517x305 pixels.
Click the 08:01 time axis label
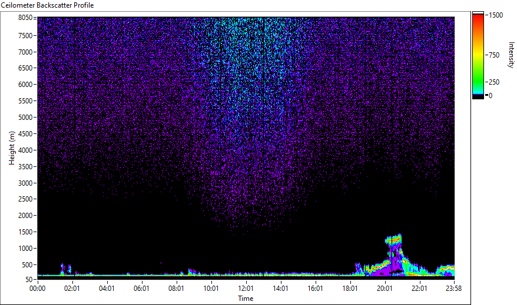[x=176, y=289]
